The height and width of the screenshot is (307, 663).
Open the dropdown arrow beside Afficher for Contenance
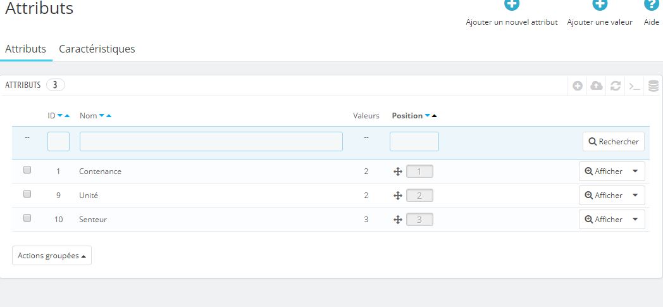click(635, 172)
